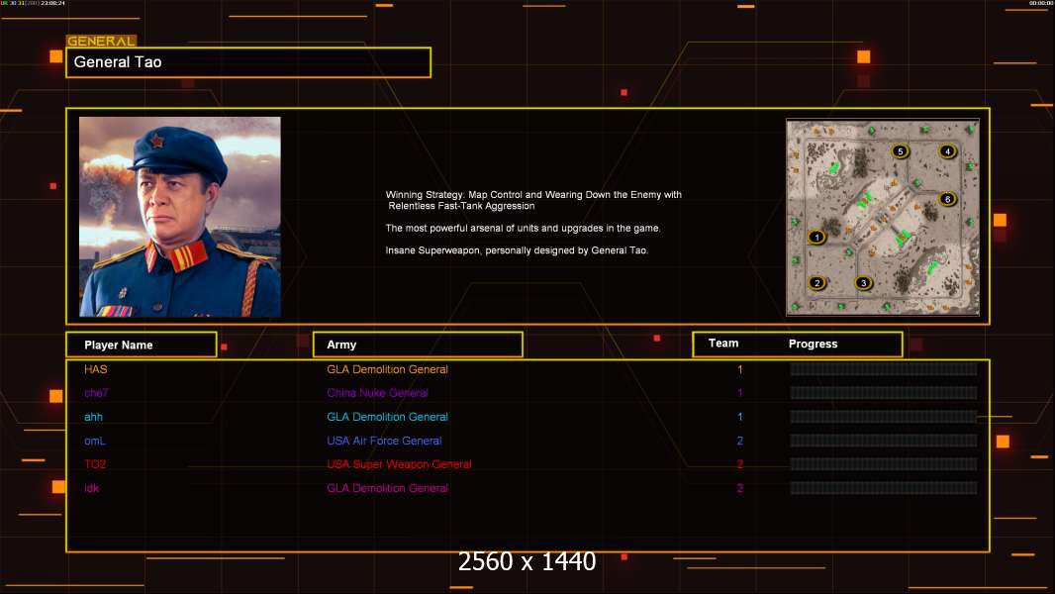Click start position 6 on the minimap
This screenshot has width=1055, height=594.
[x=947, y=199]
